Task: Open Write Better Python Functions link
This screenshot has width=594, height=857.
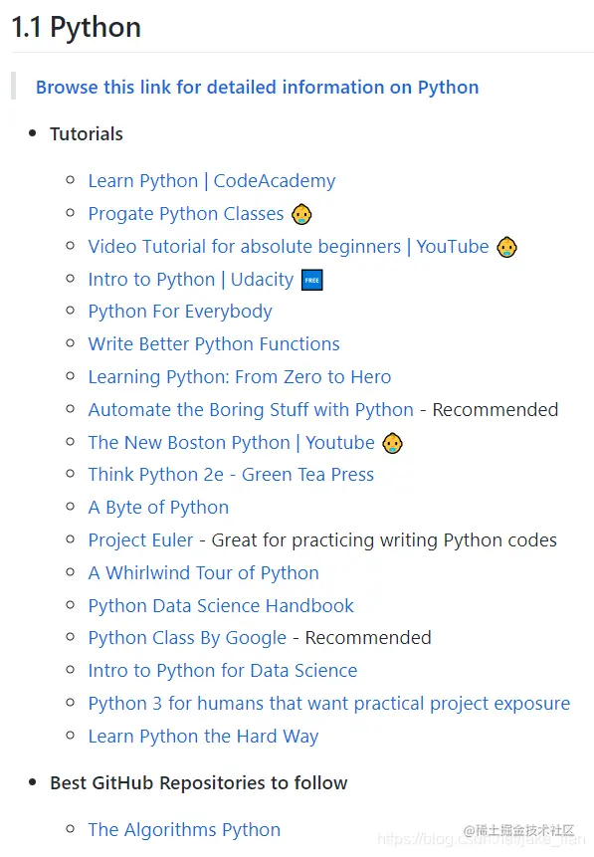Action: pos(214,344)
